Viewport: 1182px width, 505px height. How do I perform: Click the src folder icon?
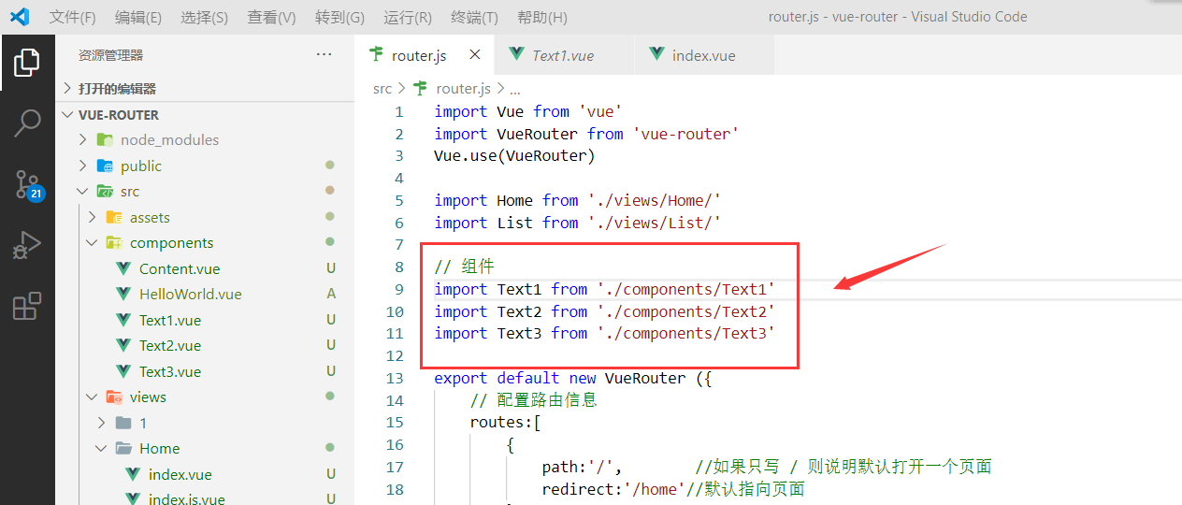[x=105, y=191]
